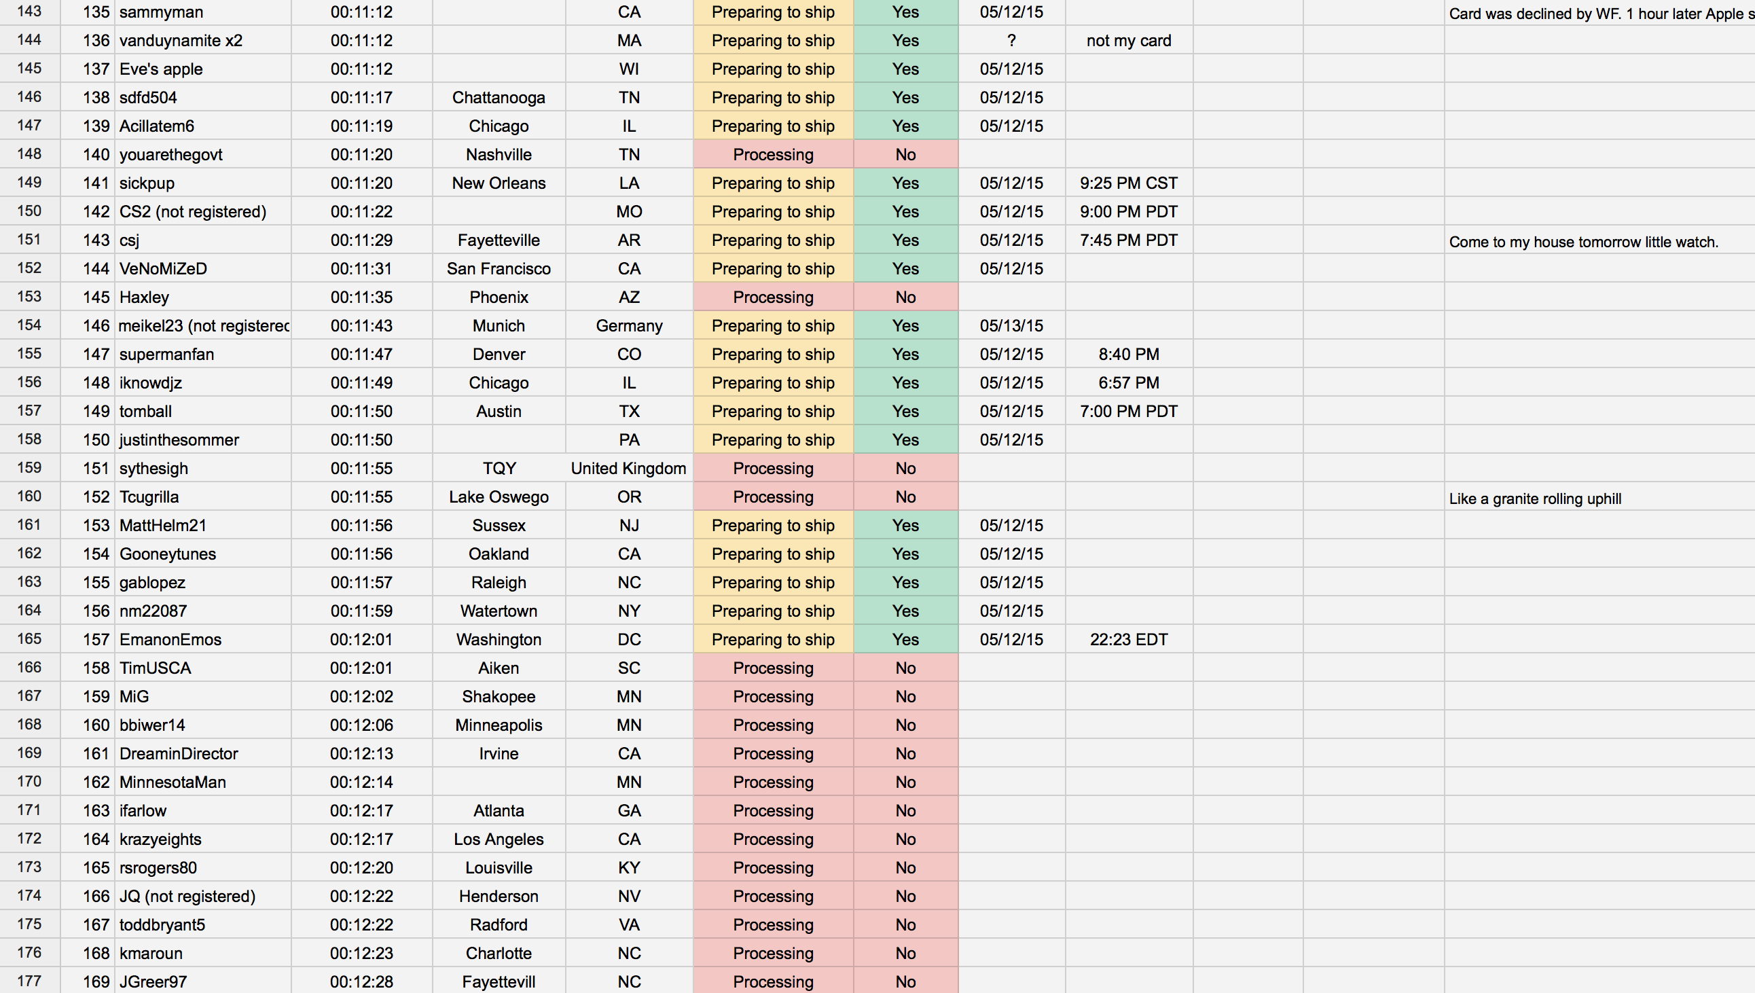This screenshot has height=993, width=1755.
Task: Select the 22:23 EDT time cell
Action: click(x=1128, y=640)
